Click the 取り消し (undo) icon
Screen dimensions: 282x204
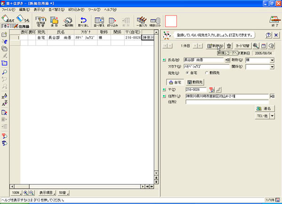pyautogui.click(x=83, y=21)
